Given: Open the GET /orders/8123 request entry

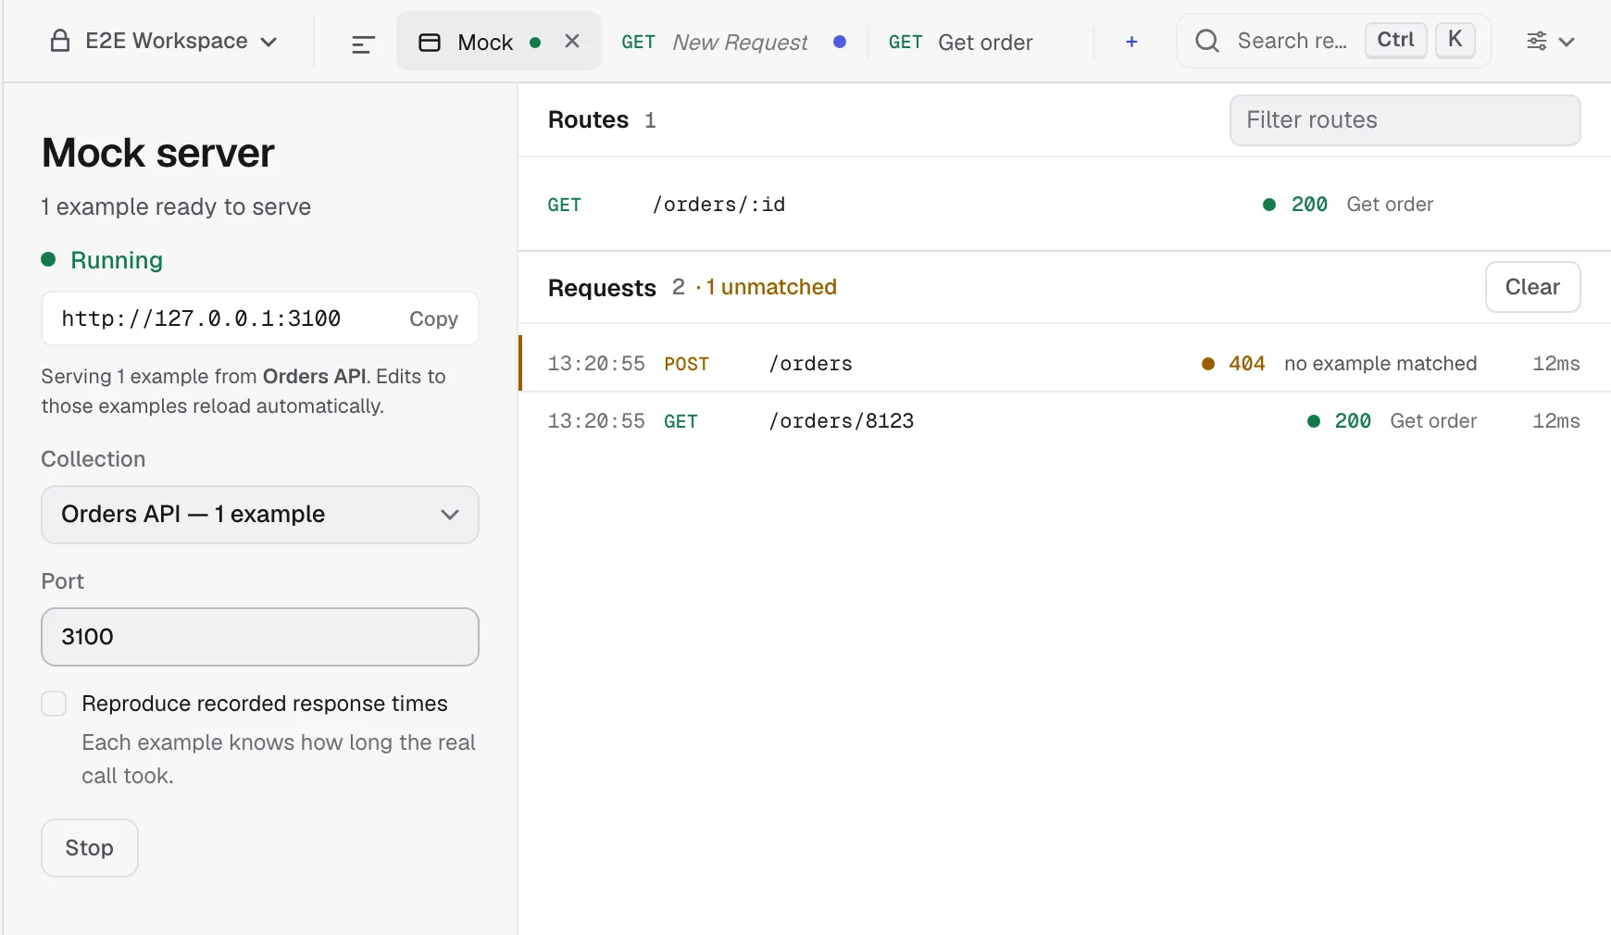Looking at the screenshot, I should pyautogui.click(x=1064, y=421).
